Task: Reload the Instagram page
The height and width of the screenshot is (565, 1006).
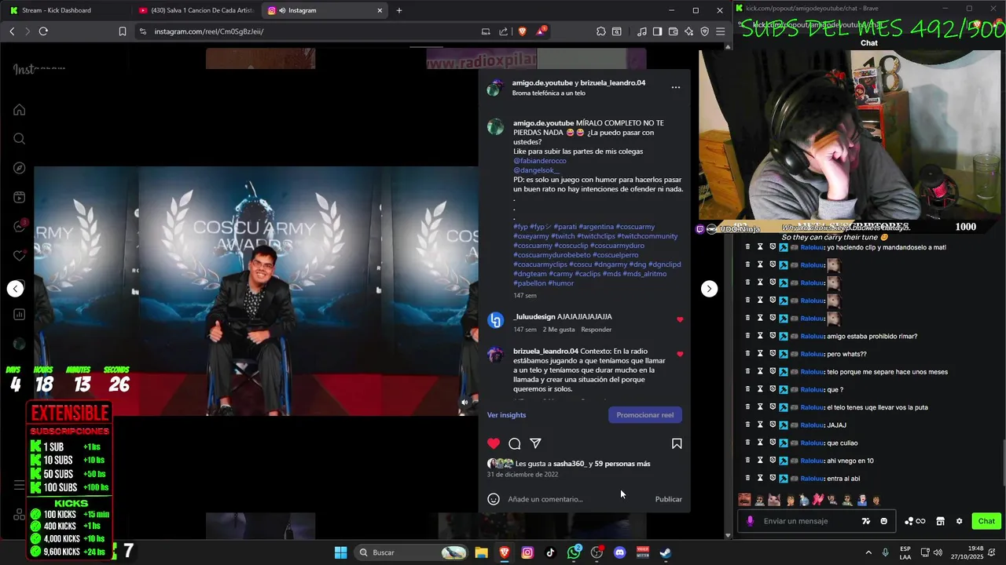Action: (43, 31)
